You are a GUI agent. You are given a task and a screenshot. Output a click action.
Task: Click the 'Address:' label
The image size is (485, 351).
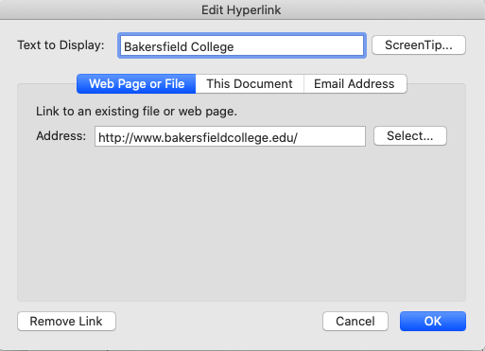[61, 136]
